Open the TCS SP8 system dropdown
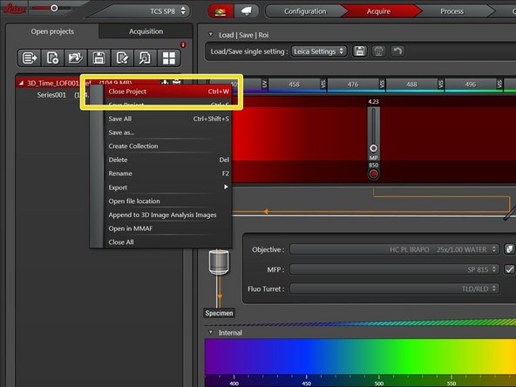516x387 pixels. pos(167,11)
